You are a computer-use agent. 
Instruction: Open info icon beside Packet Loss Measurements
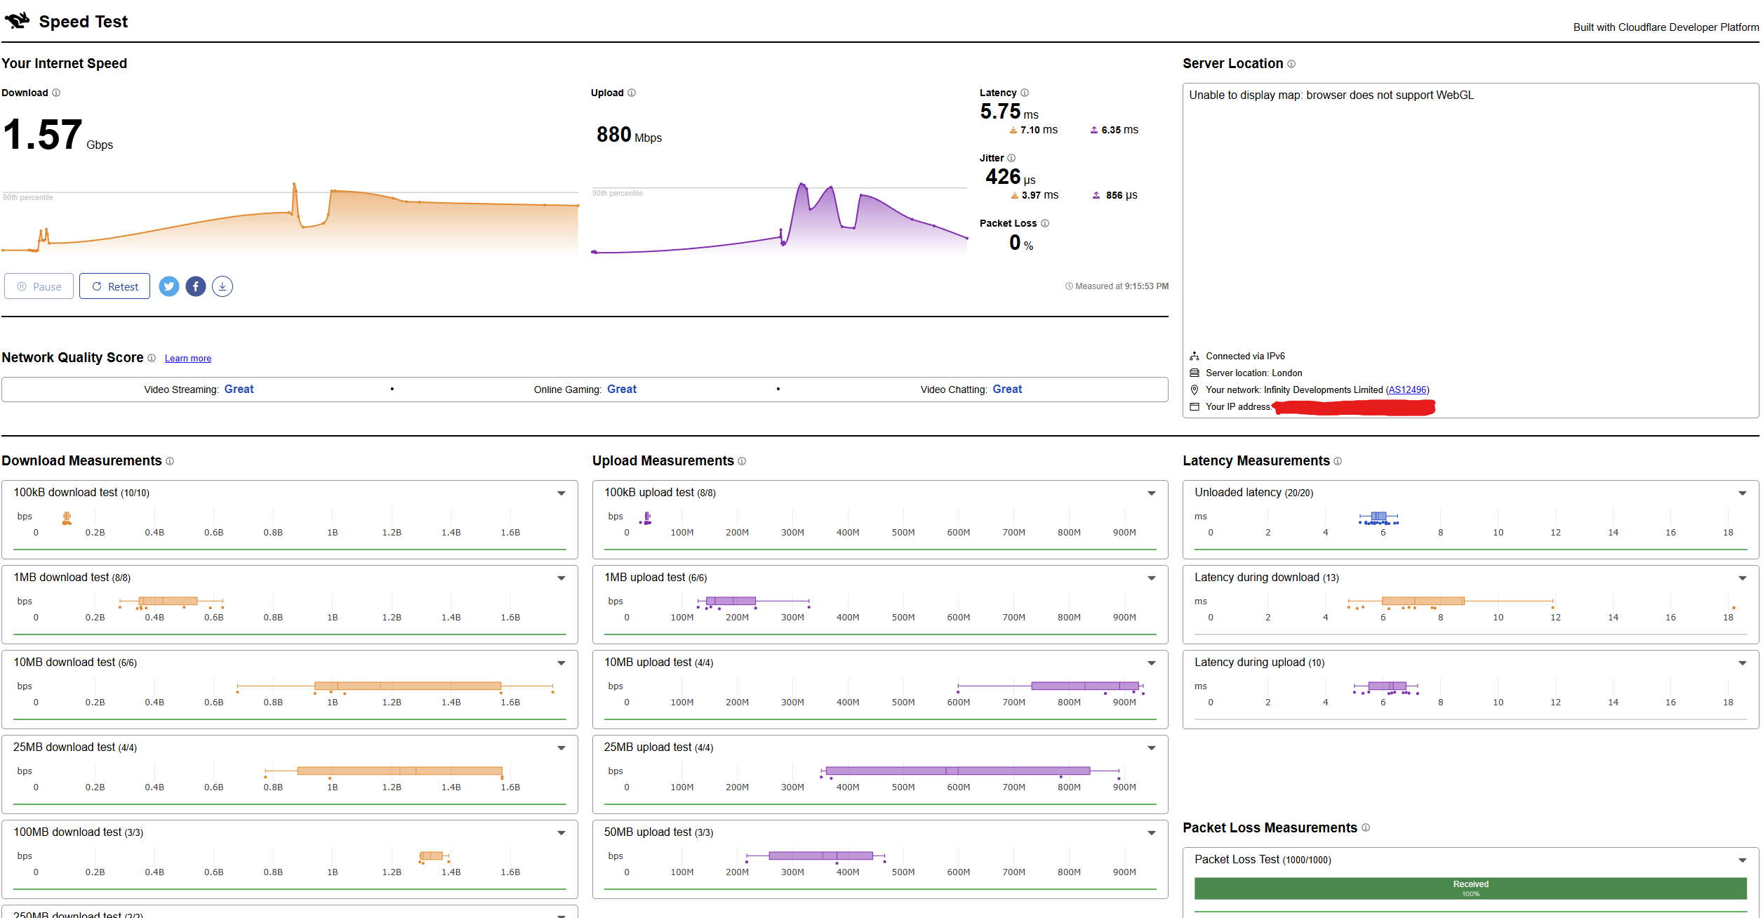tap(1366, 827)
